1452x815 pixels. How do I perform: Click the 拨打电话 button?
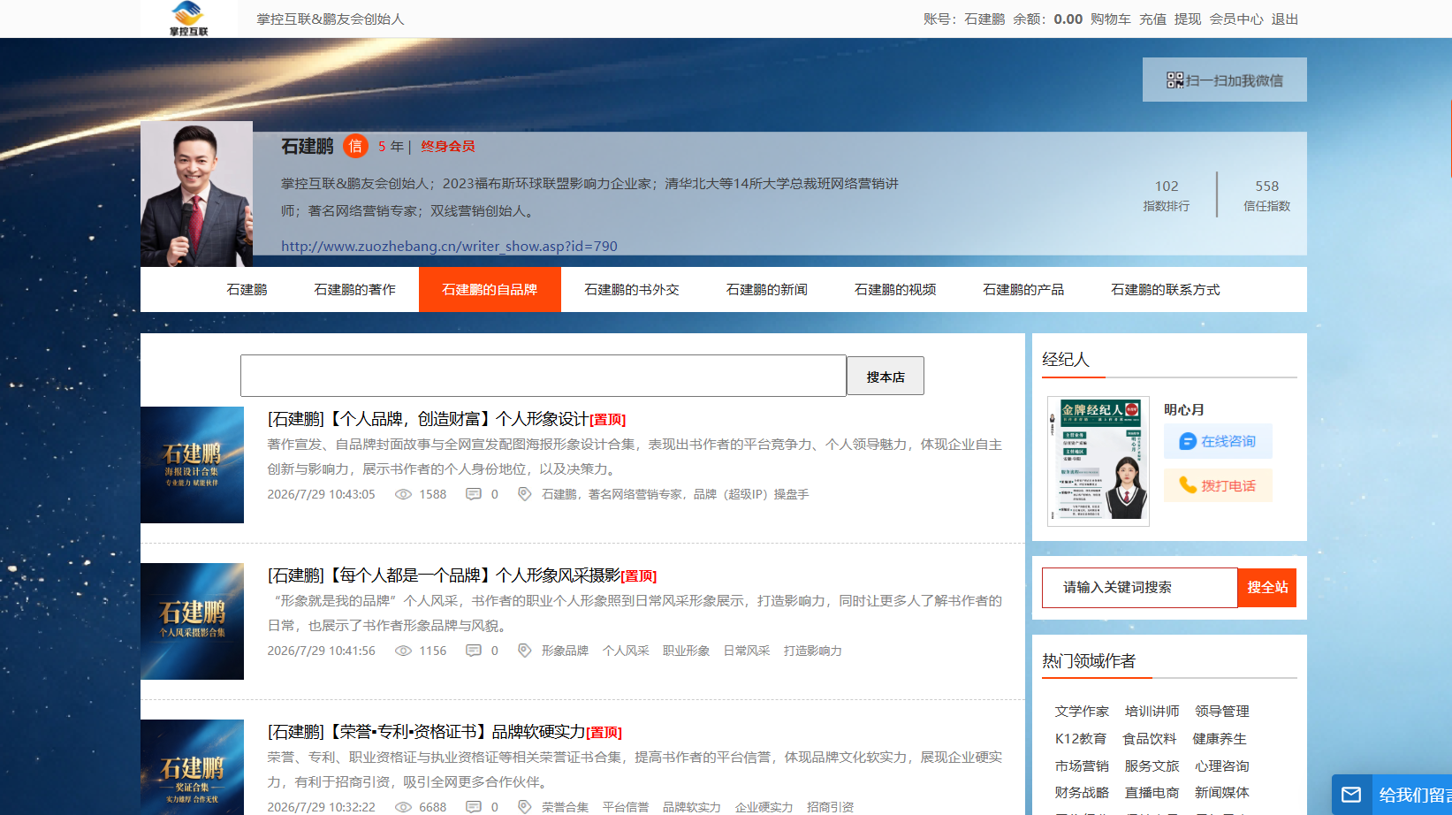pos(1218,485)
